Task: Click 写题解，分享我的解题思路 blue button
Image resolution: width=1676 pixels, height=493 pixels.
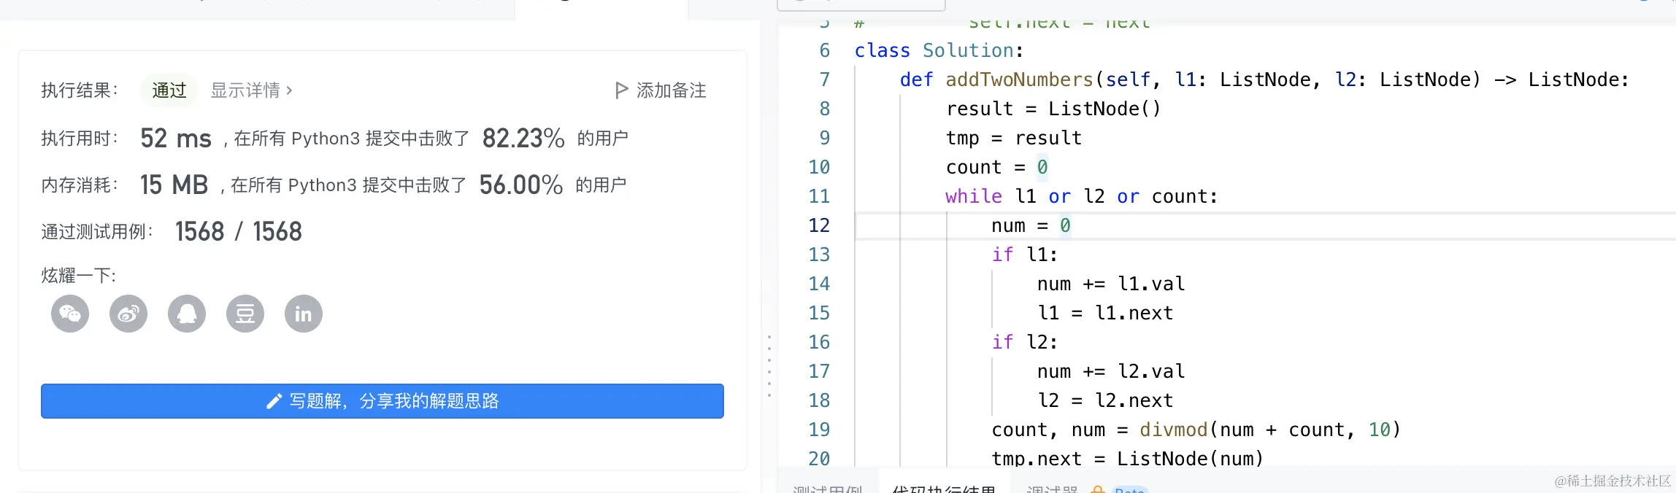Action: click(383, 401)
